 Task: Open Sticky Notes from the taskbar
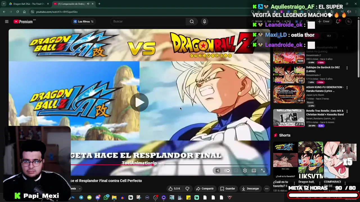pos(188,198)
